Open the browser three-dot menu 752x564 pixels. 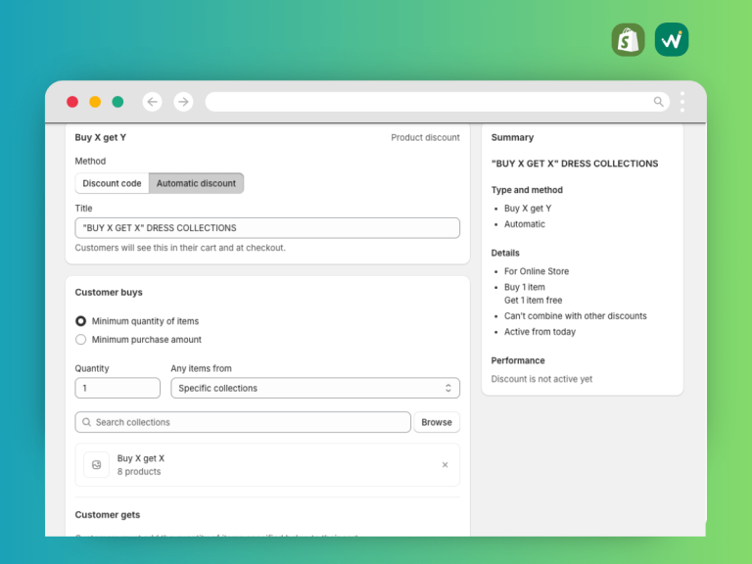coord(681,102)
